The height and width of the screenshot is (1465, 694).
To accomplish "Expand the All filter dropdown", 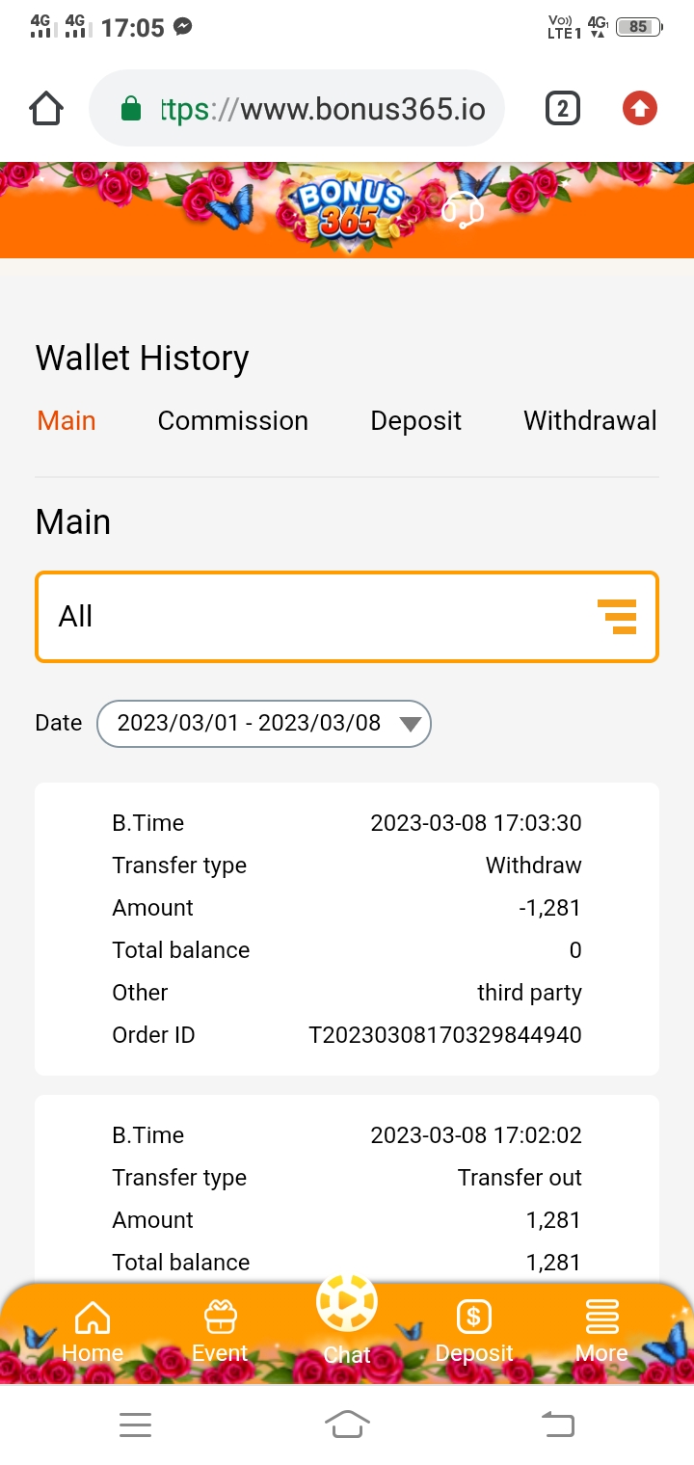I will pyautogui.click(x=347, y=617).
